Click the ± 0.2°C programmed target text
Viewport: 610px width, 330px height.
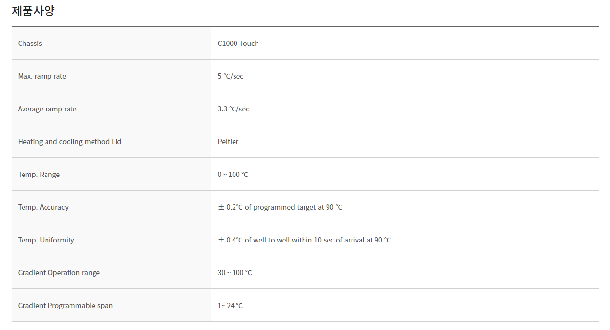point(280,207)
